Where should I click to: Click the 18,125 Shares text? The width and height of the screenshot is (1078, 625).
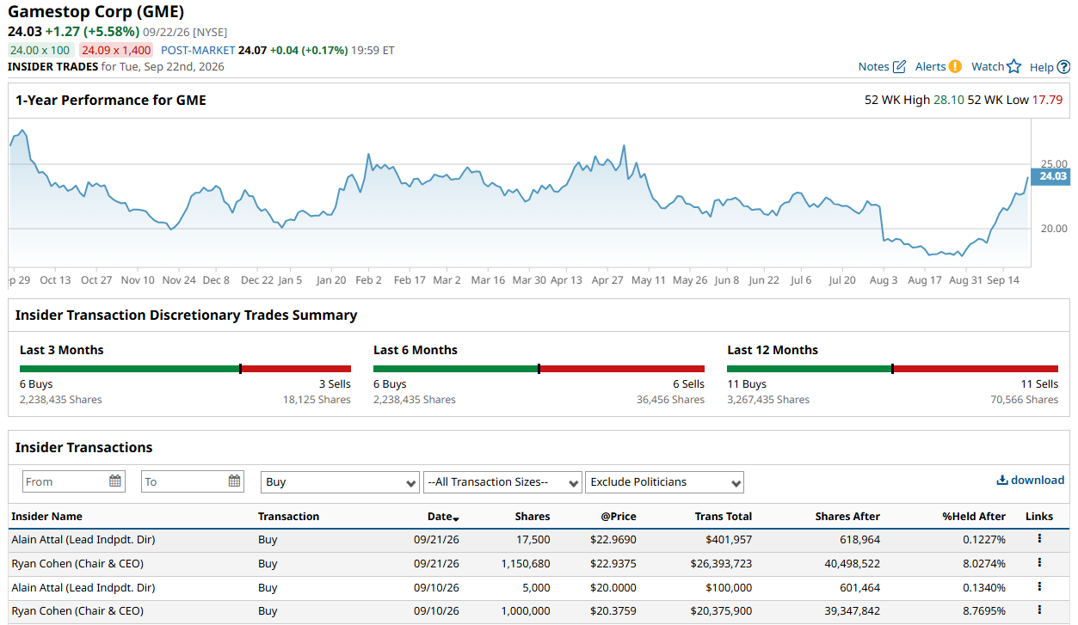coord(317,400)
